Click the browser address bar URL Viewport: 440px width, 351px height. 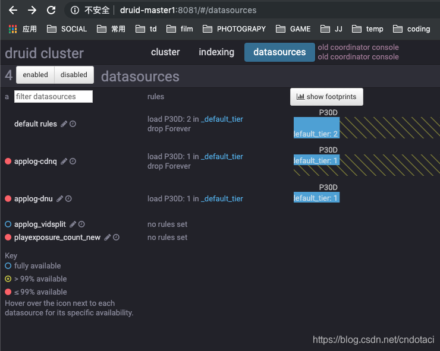[188, 10]
